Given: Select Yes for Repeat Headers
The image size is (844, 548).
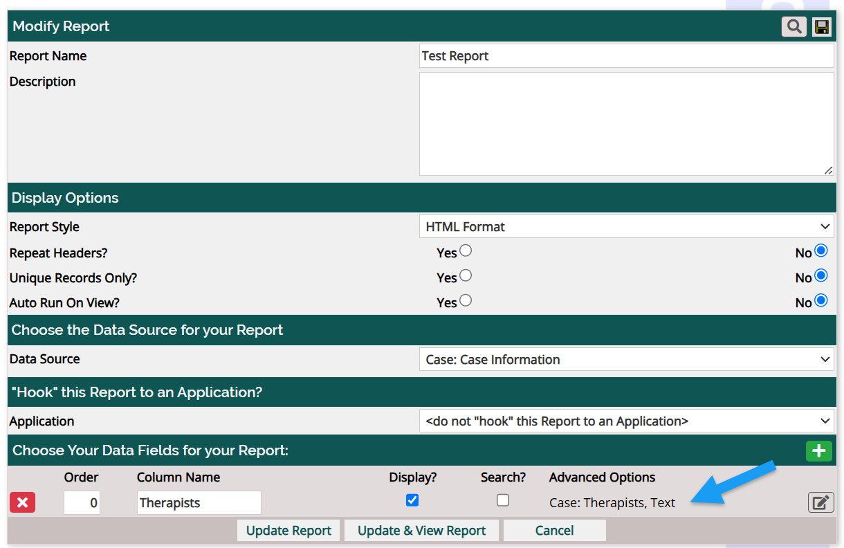Looking at the screenshot, I should tap(466, 251).
